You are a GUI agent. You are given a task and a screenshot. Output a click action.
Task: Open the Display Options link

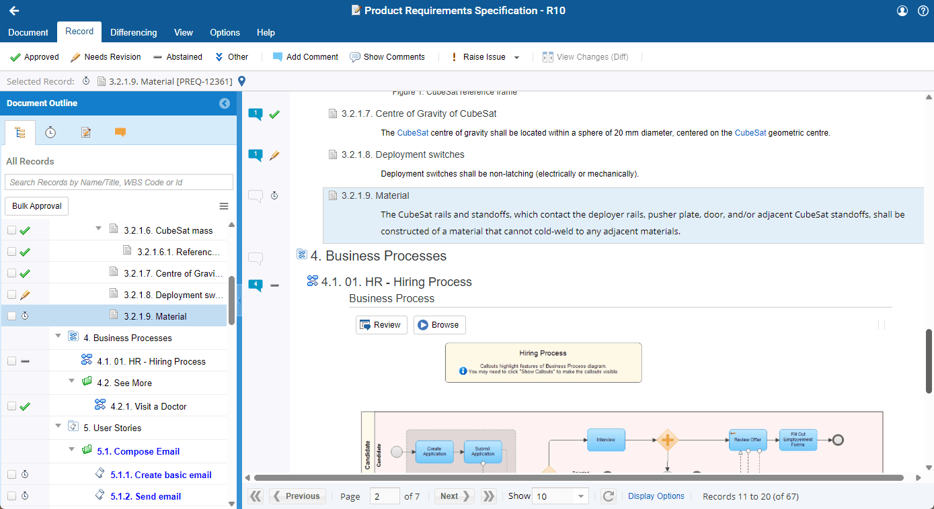pos(656,496)
